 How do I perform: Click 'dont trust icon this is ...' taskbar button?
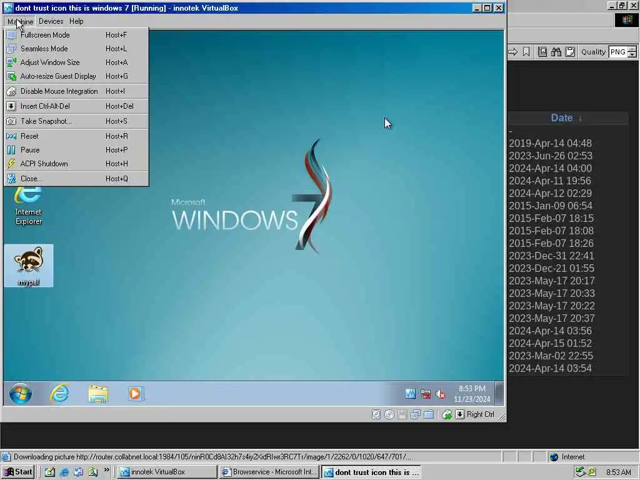pyautogui.click(x=371, y=472)
